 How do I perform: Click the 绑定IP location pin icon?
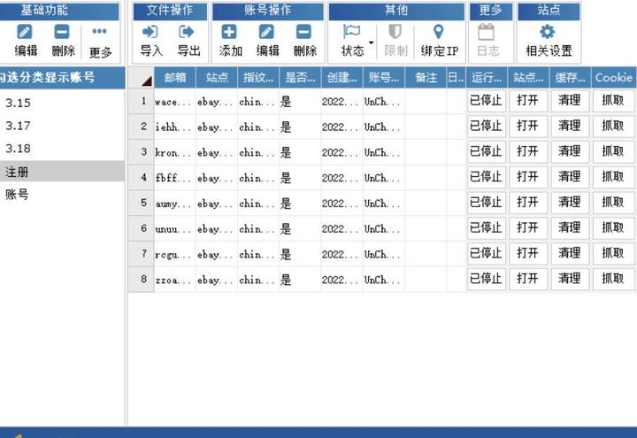click(439, 32)
